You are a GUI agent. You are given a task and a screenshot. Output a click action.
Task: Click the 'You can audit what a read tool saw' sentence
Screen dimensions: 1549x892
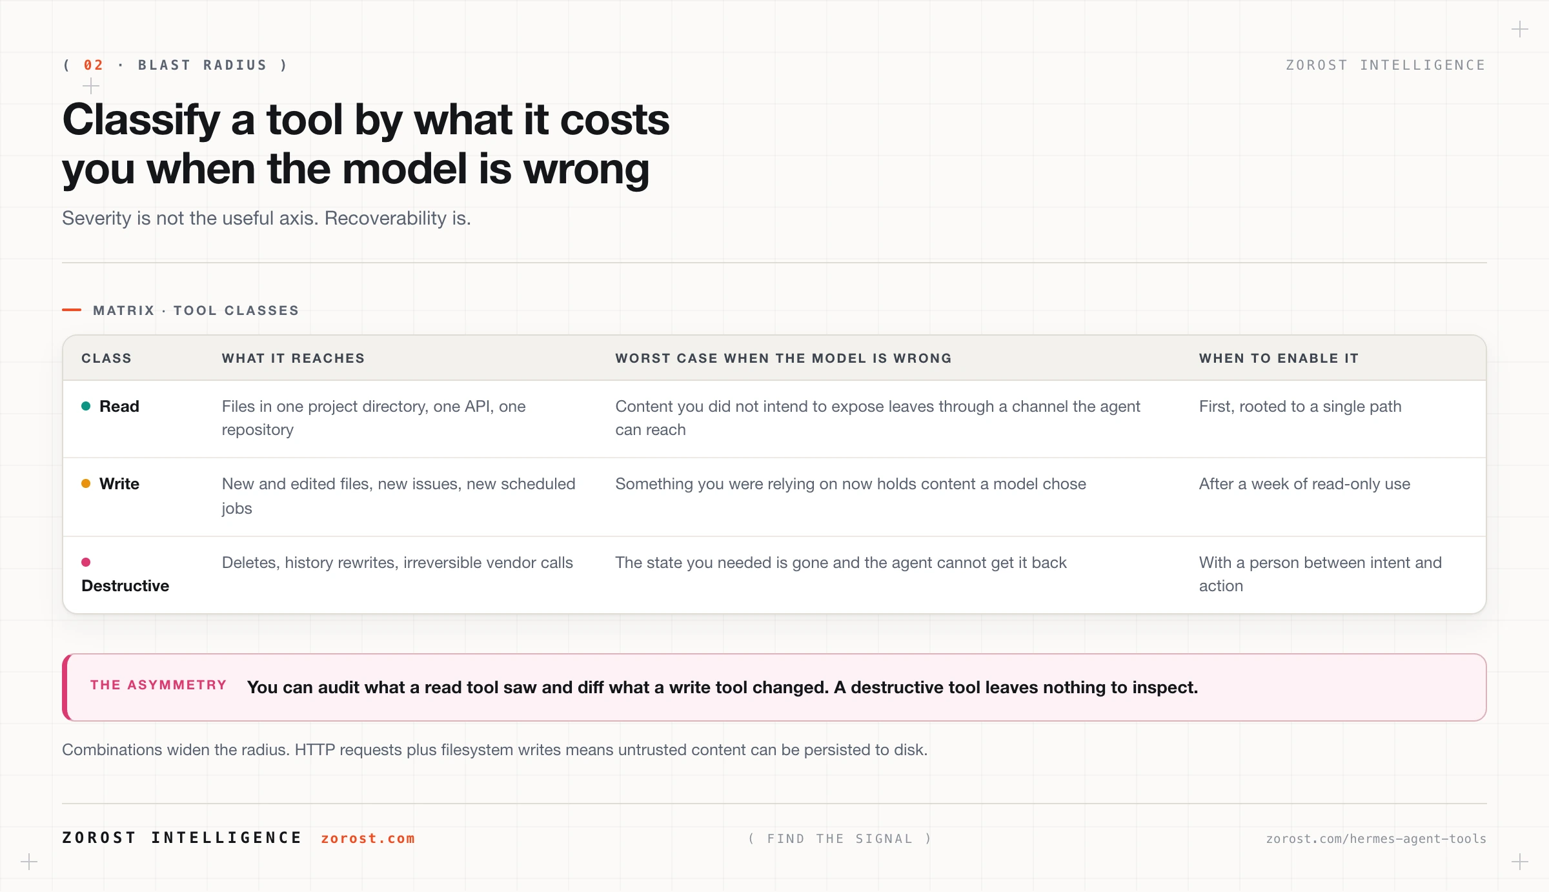point(722,687)
